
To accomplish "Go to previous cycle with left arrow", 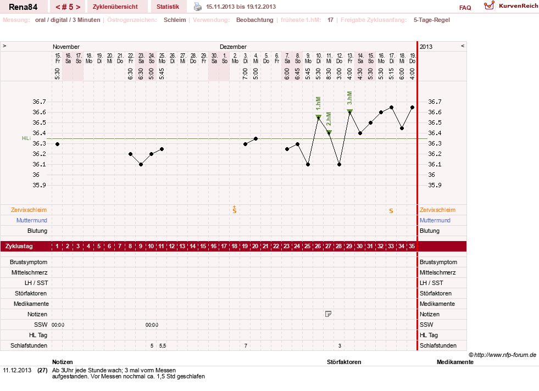I will point(58,7).
